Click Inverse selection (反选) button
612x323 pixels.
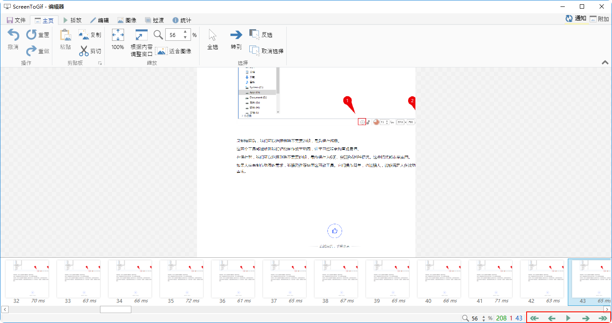[x=254, y=35]
